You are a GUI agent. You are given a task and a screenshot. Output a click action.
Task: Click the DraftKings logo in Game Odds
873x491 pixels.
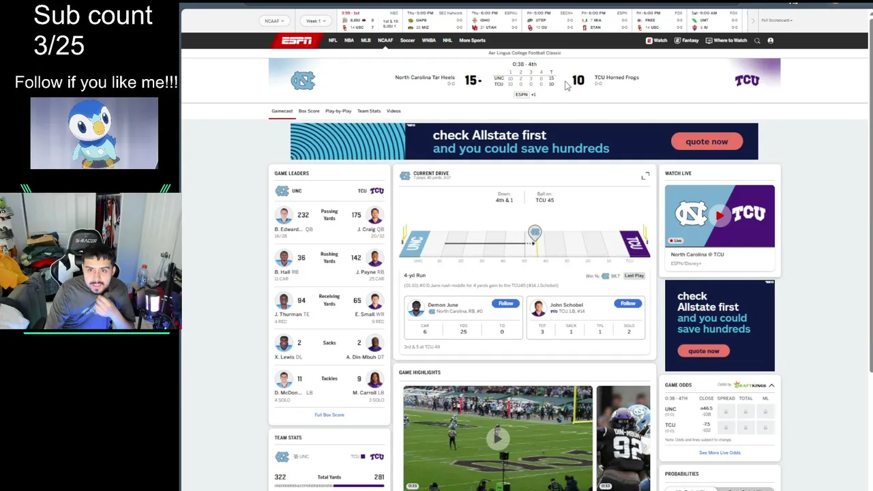click(750, 385)
